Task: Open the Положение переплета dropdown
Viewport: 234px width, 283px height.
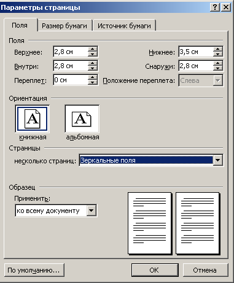Action: pyautogui.click(x=217, y=80)
